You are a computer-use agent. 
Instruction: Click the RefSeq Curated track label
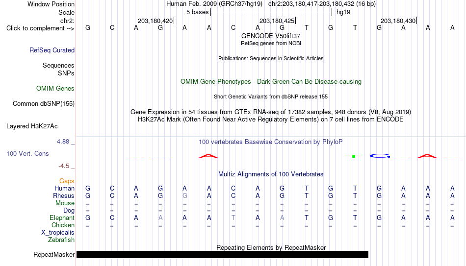[x=52, y=50]
